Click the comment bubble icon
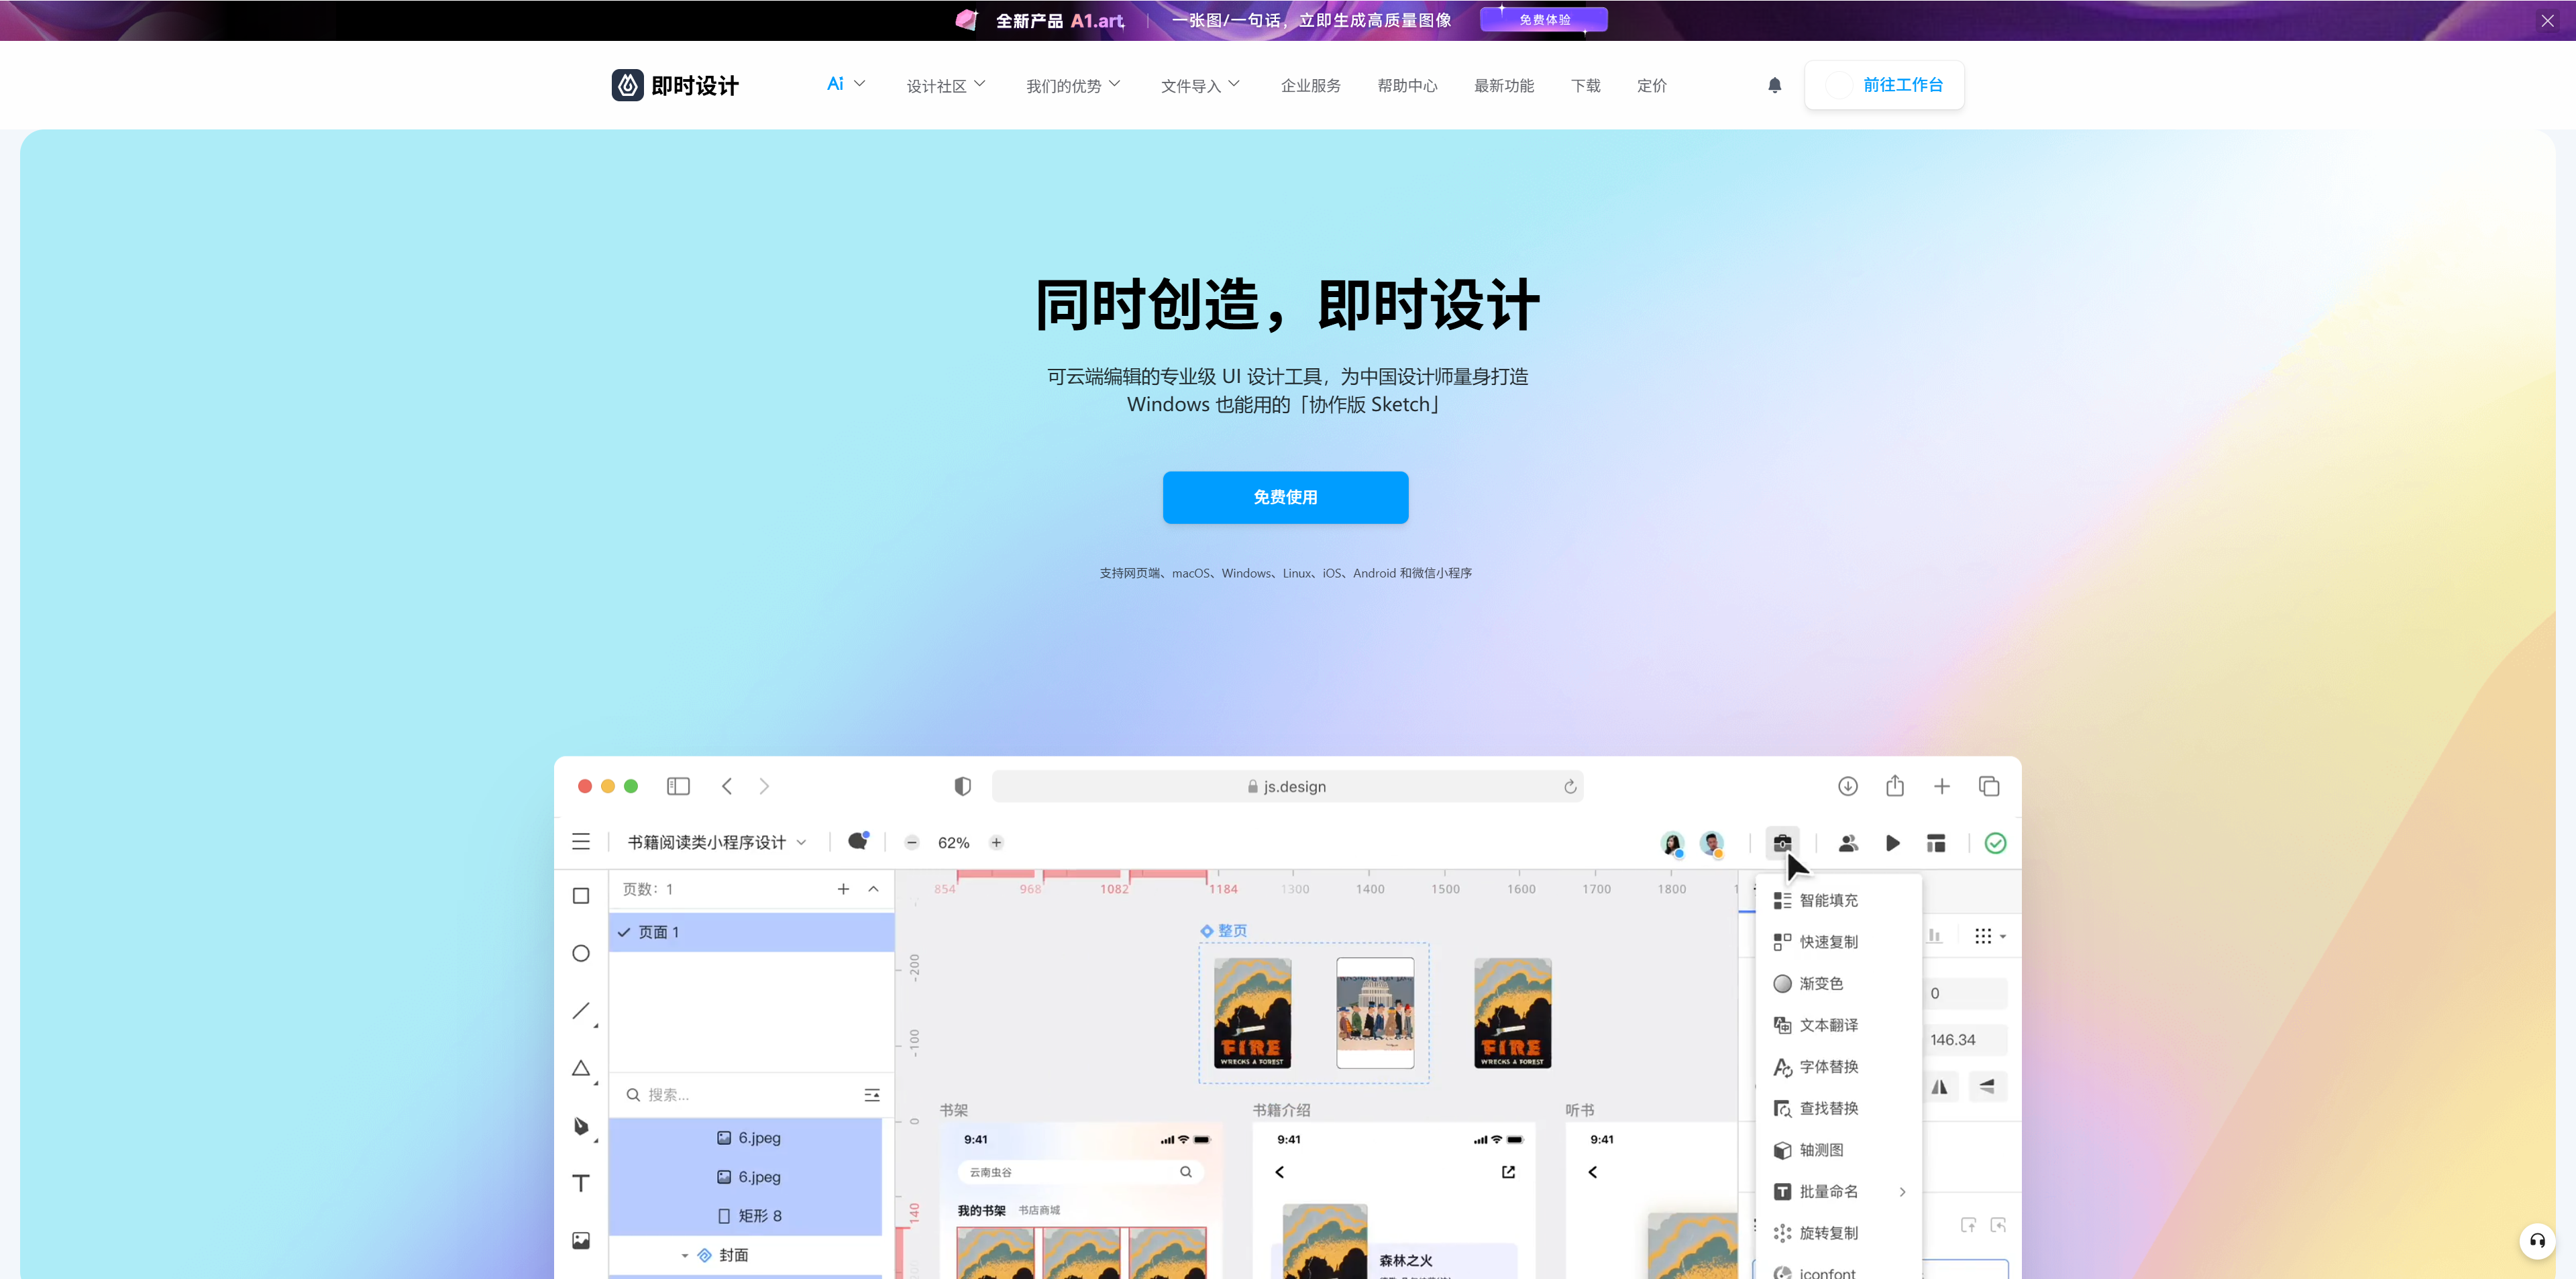The height and width of the screenshot is (1279, 2576). 858,842
